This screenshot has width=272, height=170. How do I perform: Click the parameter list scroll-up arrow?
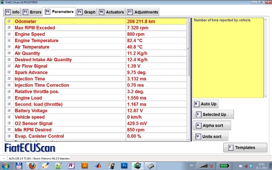tap(189, 20)
